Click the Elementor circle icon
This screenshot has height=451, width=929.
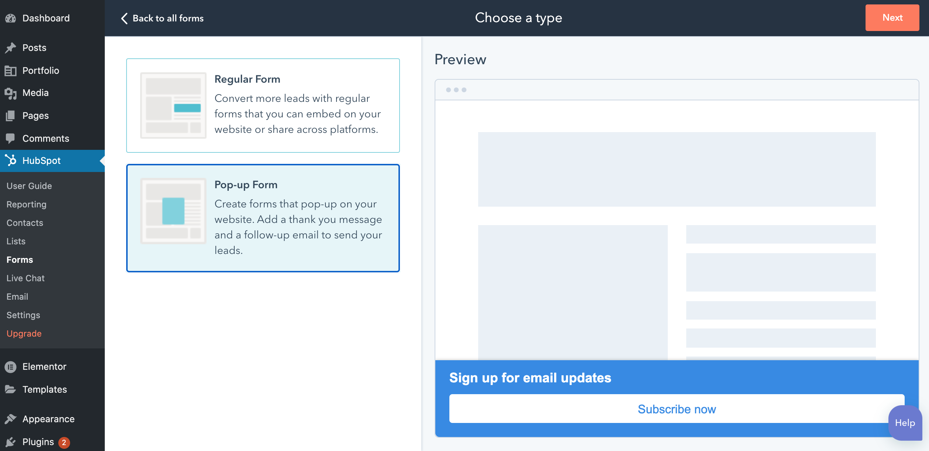(x=11, y=367)
